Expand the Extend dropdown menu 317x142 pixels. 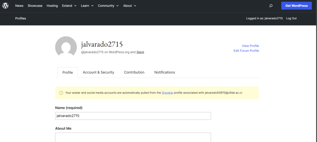69,6
